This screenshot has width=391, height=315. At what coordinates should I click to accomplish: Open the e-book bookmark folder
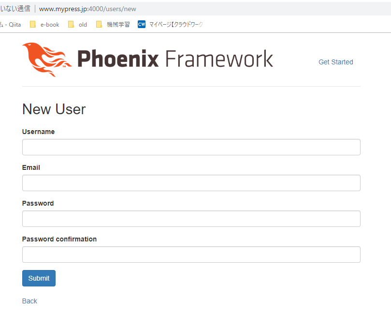44,25
